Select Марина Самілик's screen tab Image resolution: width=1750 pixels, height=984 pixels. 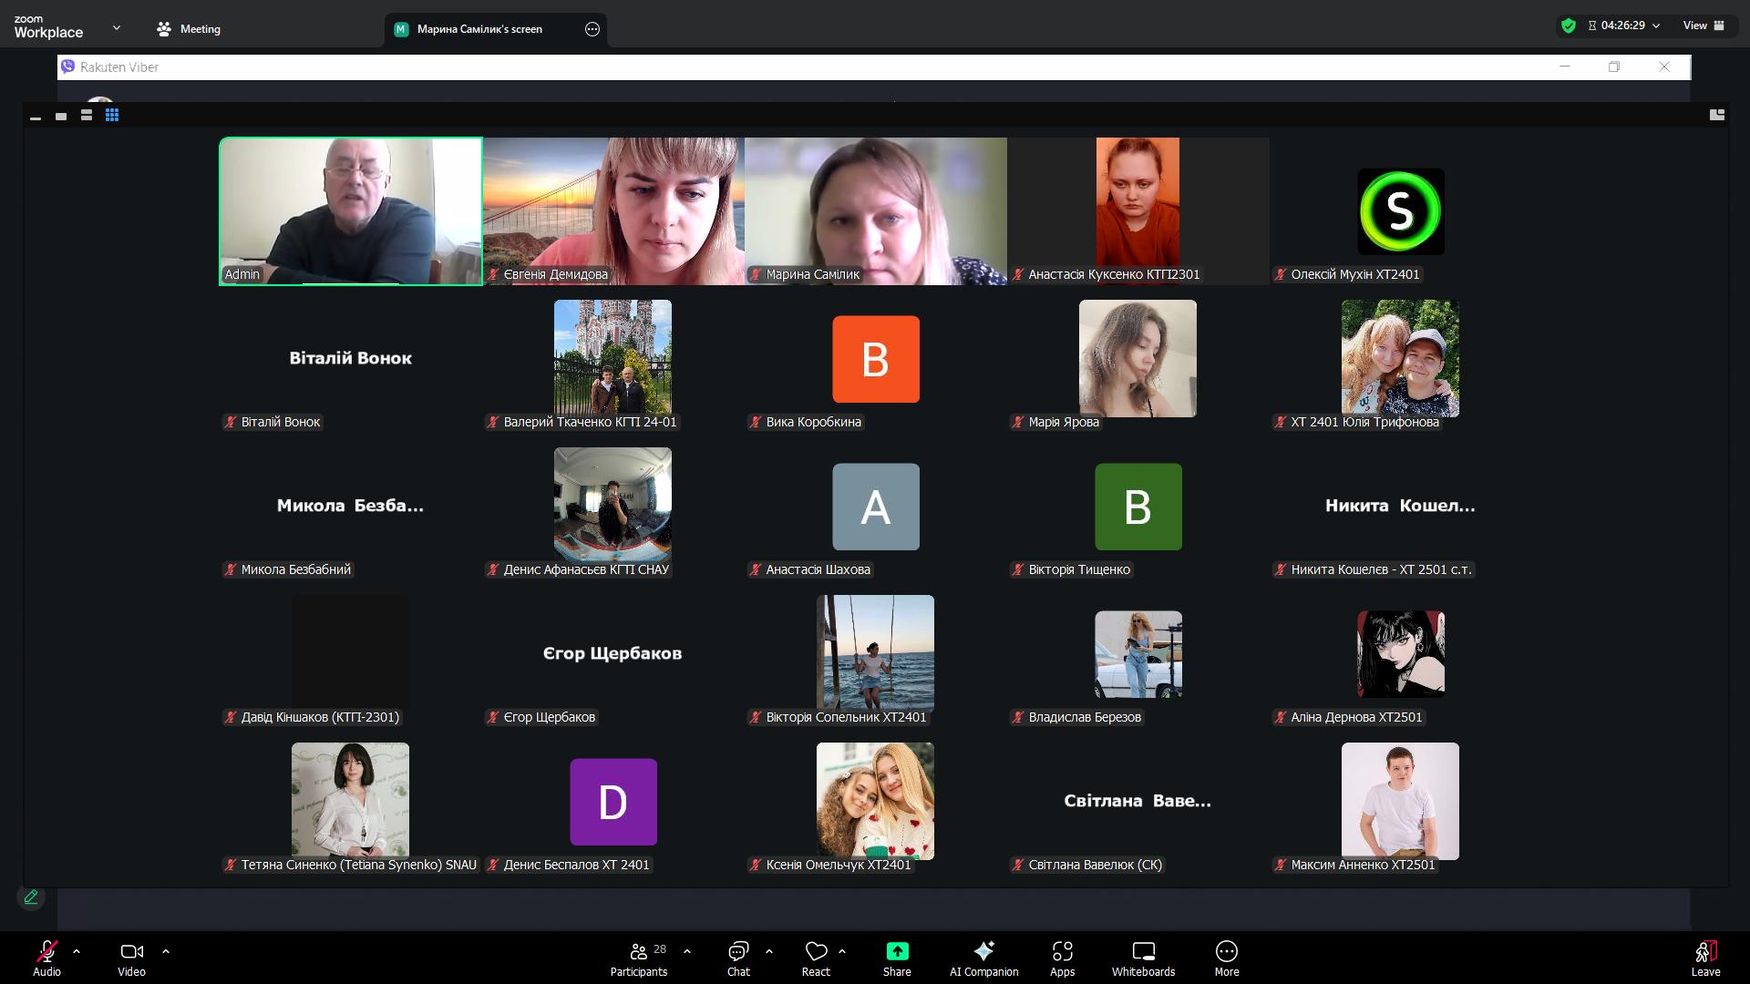(x=479, y=29)
